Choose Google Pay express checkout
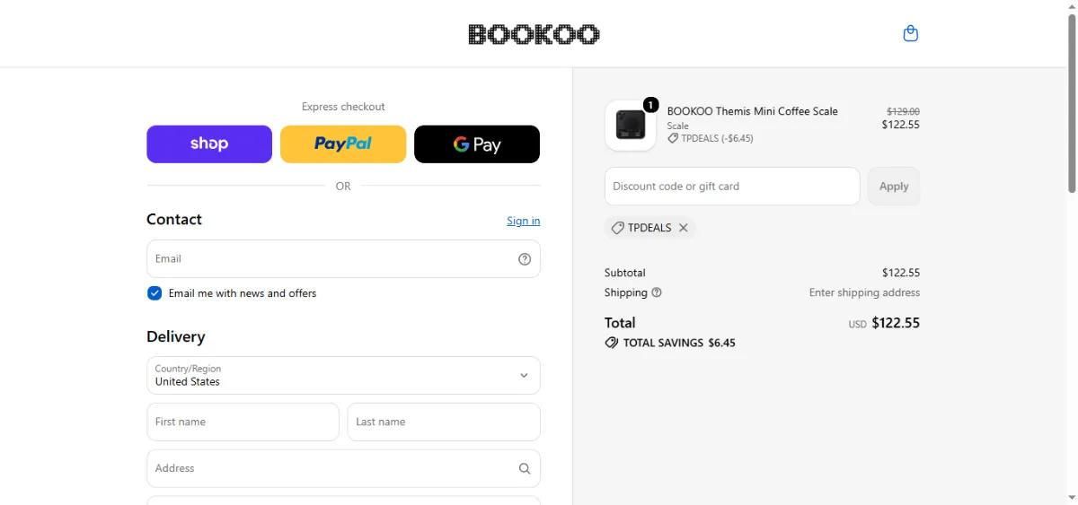Screen dimensions: 1078x505 pyautogui.click(x=477, y=144)
